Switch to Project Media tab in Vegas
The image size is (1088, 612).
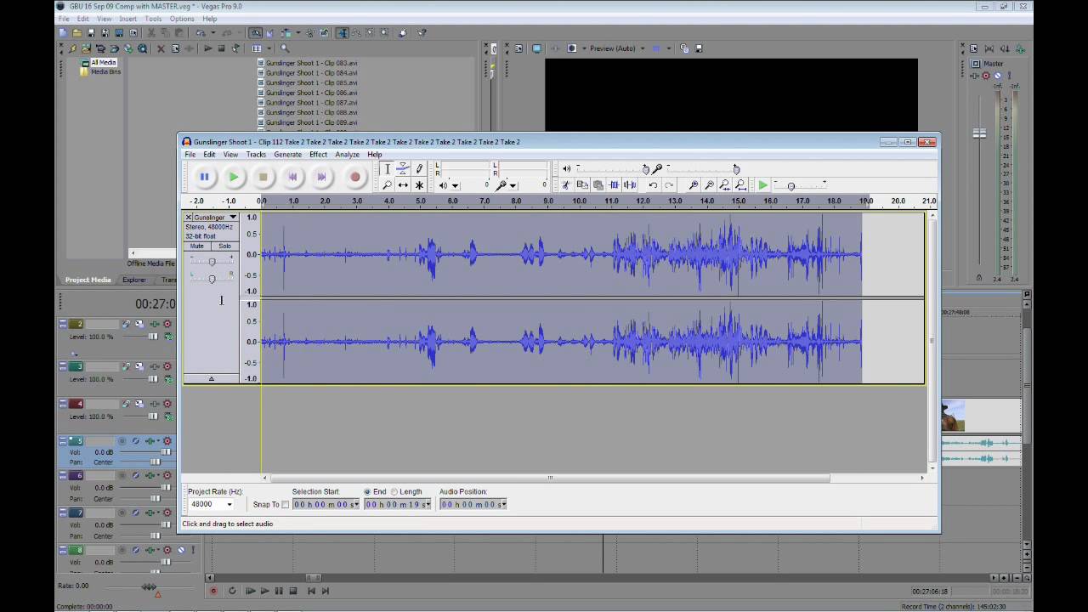coord(88,280)
